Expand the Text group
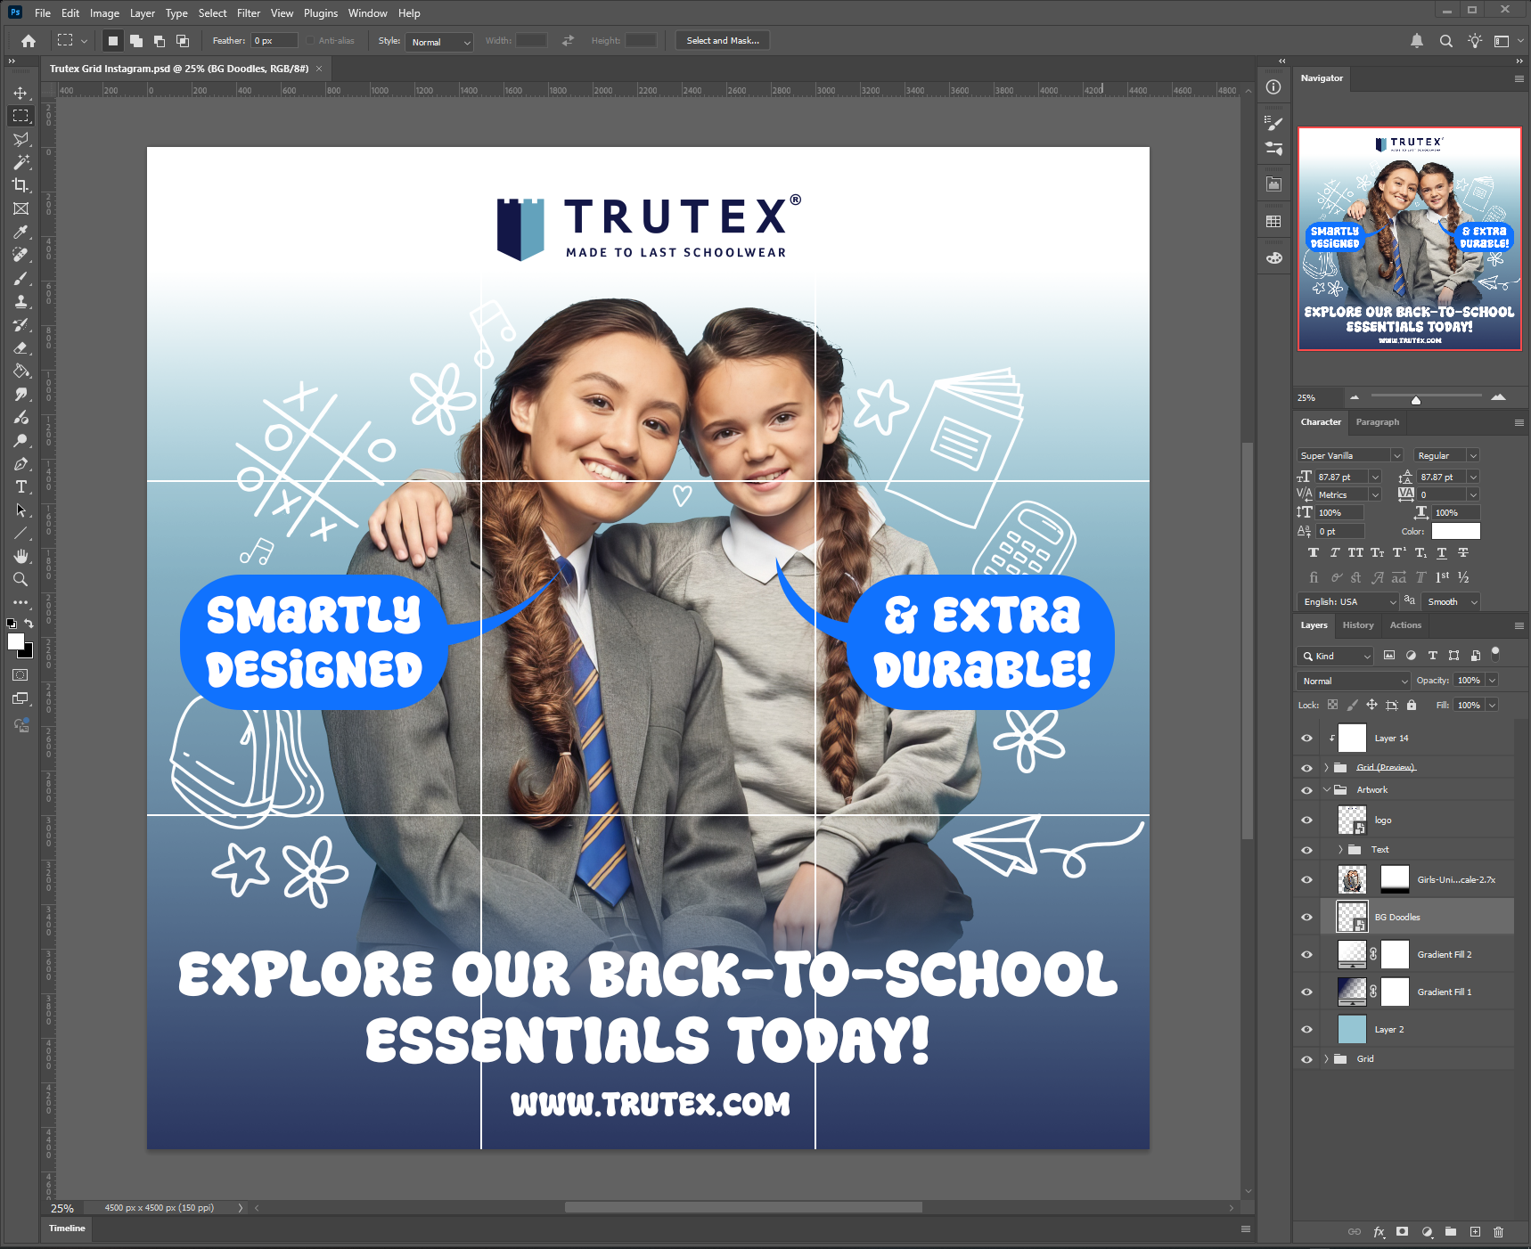Image resolution: width=1531 pixels, height=1249 pixels. pyautogui.click(x=1340, y=850)
